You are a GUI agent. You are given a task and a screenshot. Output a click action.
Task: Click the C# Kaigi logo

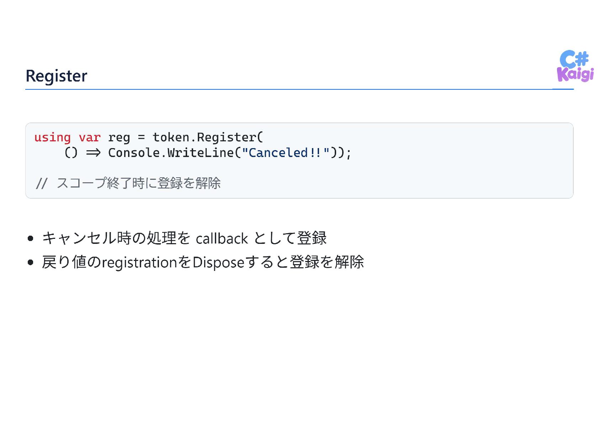575,66
